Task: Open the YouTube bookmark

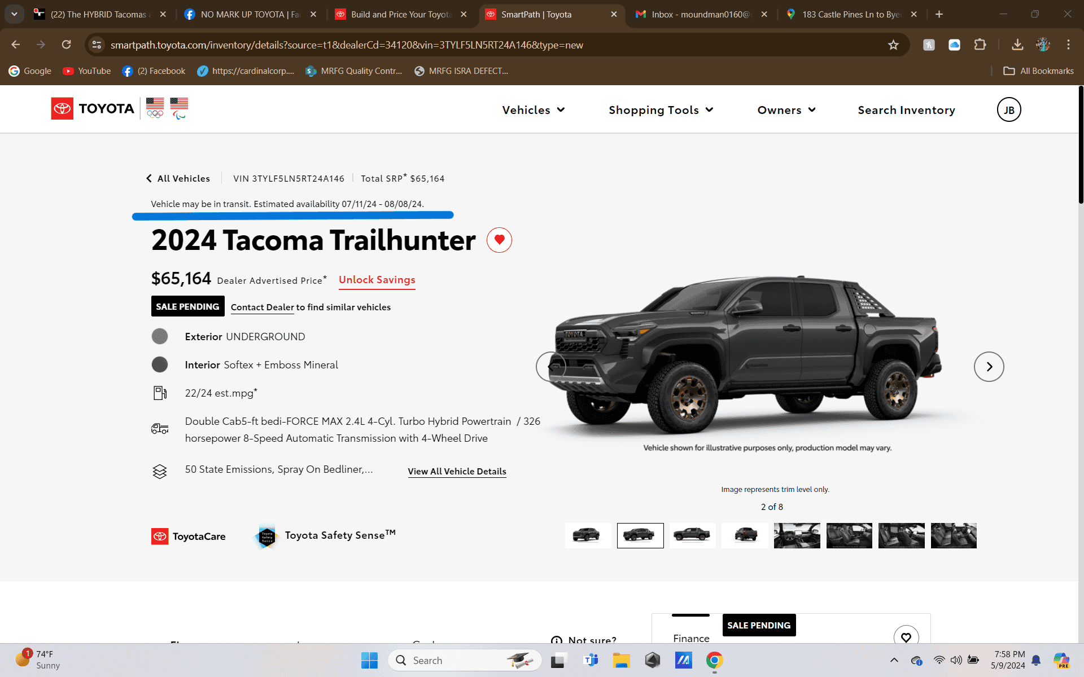Action: (x=86, y=71)
